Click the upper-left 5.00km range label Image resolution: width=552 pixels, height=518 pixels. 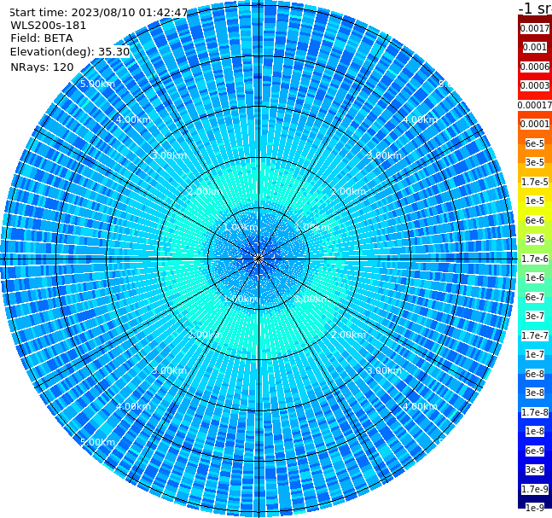(x=97, y=84)
